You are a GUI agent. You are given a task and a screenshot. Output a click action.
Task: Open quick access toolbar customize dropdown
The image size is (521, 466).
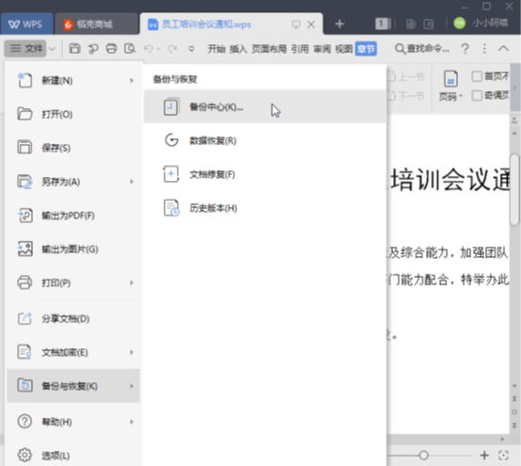[x=192, y=49]
